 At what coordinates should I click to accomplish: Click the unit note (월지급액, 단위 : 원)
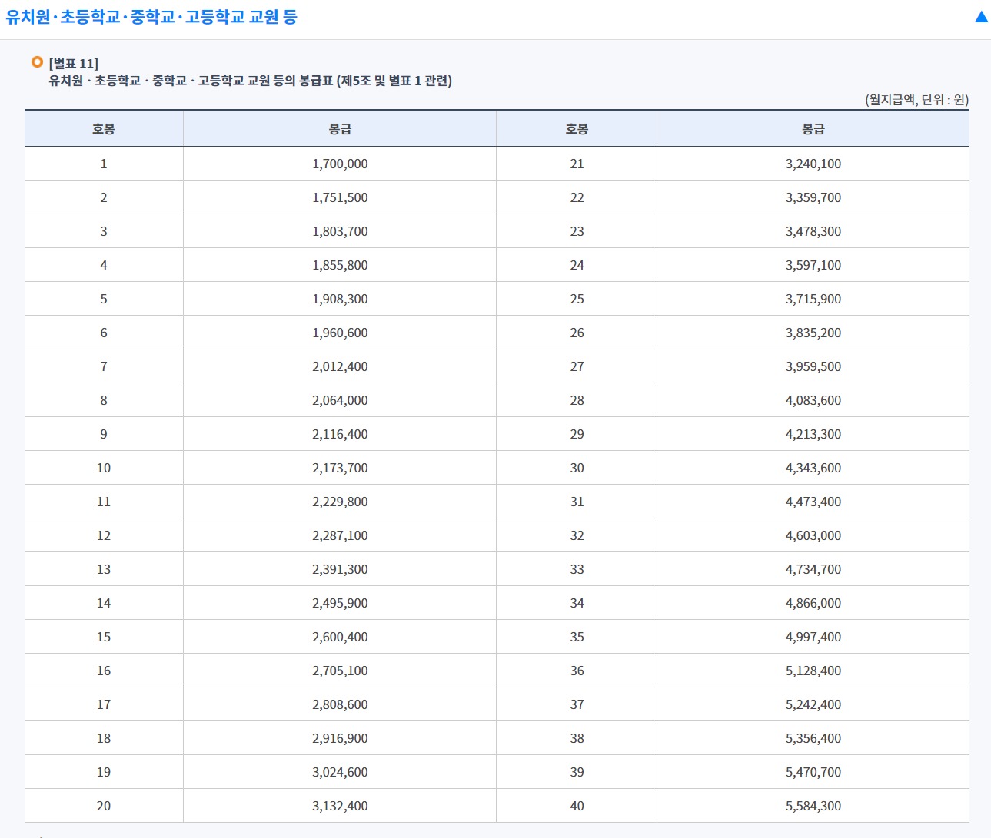[916, 100]
